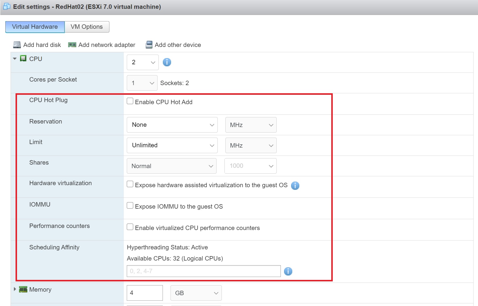This screenshot has width=478, height=306.
Task: Click the Scheduling Affinity info icon
Action: coord(288,271)
